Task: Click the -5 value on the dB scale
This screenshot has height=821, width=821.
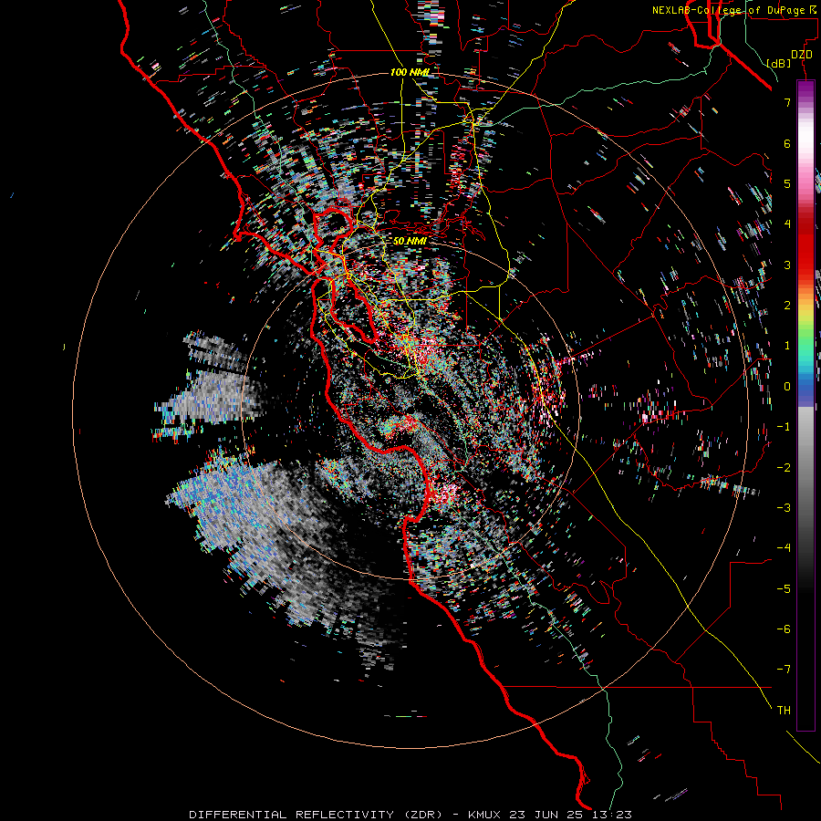Action: (784, 589)
